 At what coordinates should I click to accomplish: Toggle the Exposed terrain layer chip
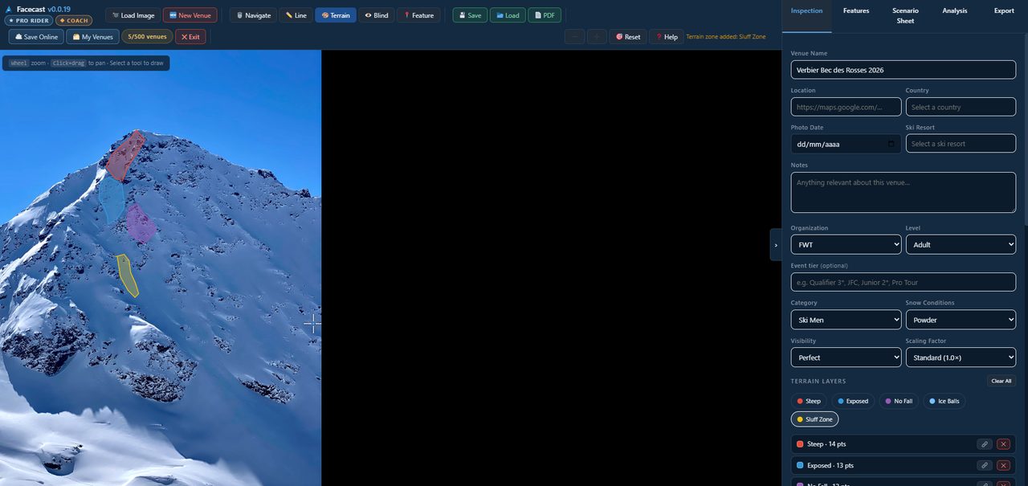tap(853, 401)
